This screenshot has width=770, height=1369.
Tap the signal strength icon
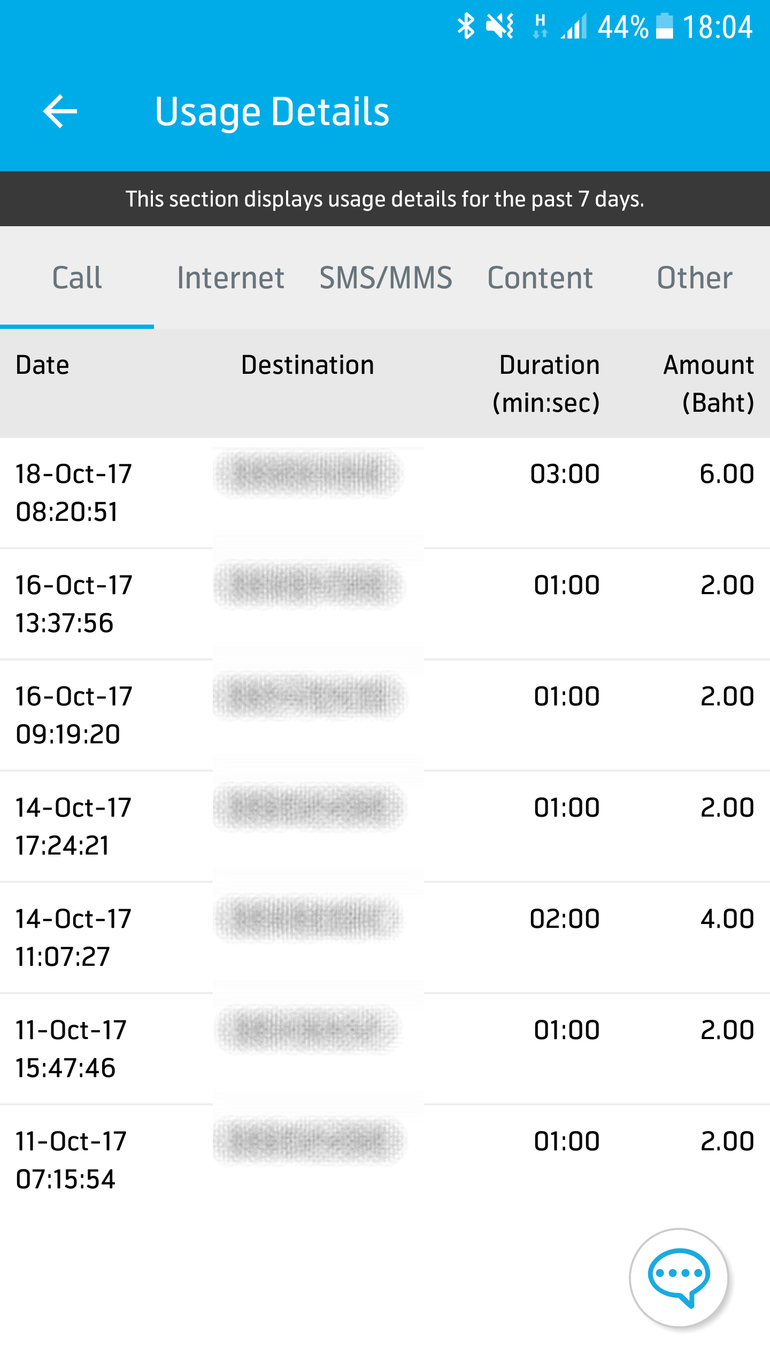coord(574,26)
